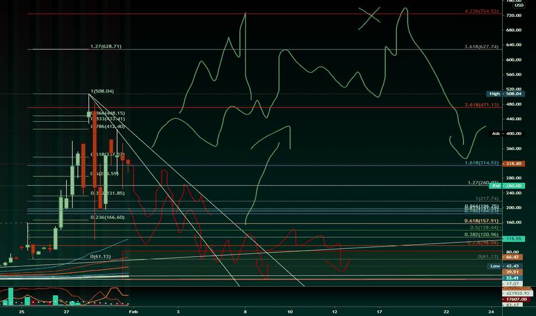Select the 4.236(724.53) Fibonacci level label
This screenshot has width=536, height=316.
pyautogui.click(x=481, y=11)
